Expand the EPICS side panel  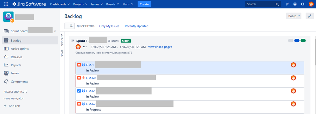point(62,53)
